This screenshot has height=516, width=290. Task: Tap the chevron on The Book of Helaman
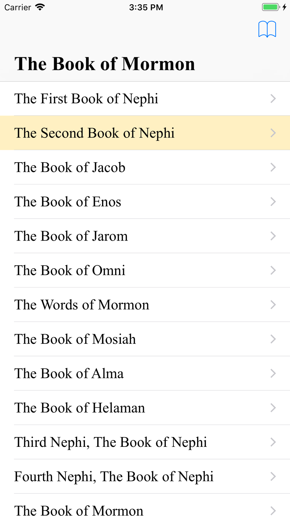(273, 408)
